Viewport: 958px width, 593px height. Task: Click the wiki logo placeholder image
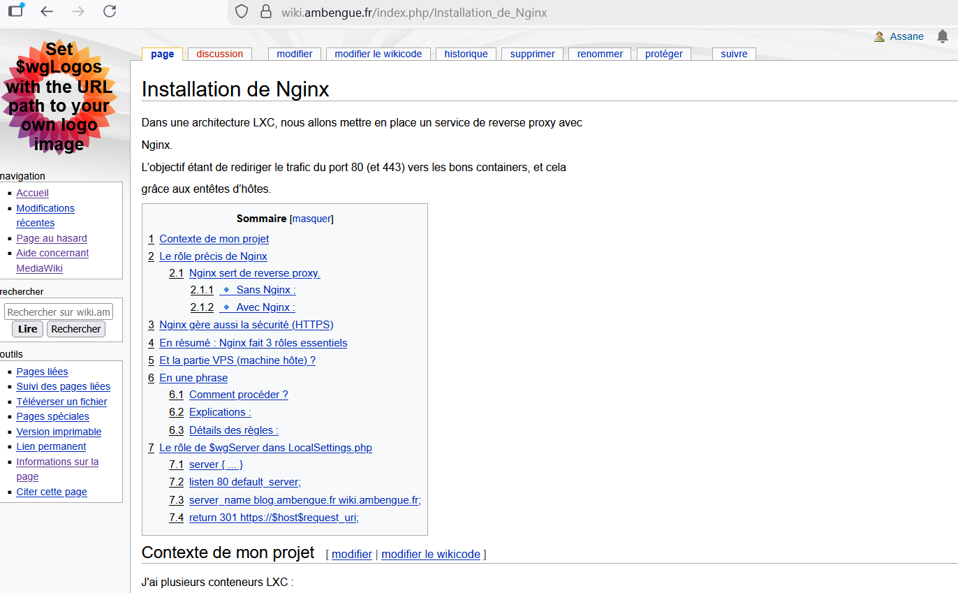59,98
